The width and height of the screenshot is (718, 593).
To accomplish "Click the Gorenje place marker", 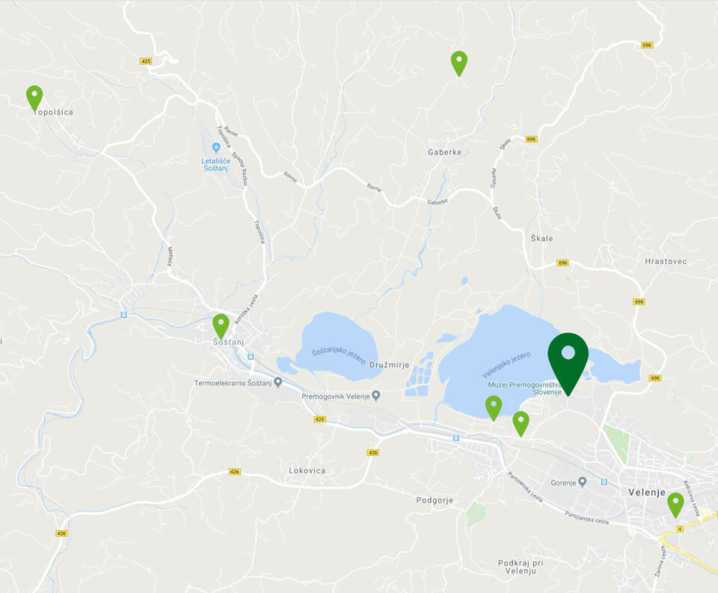I will (583, 482).
